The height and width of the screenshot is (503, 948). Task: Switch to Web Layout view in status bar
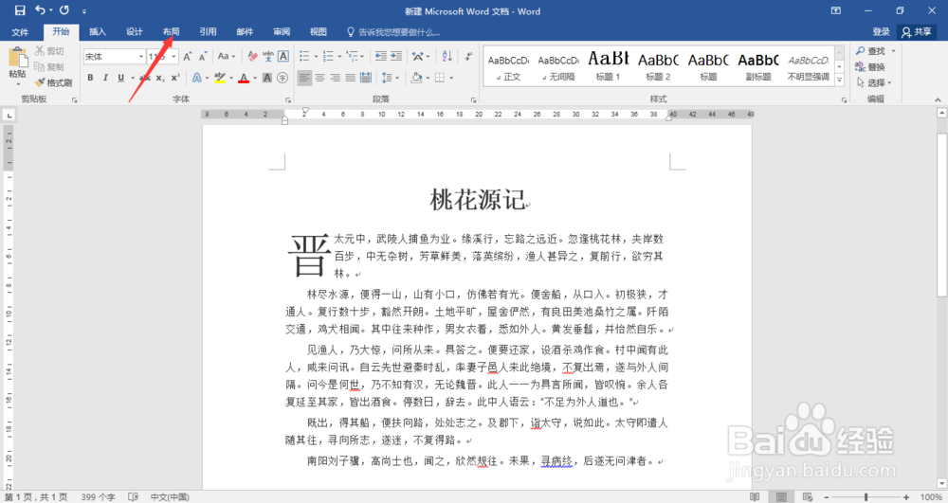pos(808,497)
